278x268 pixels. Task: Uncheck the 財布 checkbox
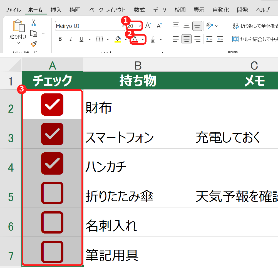[52, 105]
